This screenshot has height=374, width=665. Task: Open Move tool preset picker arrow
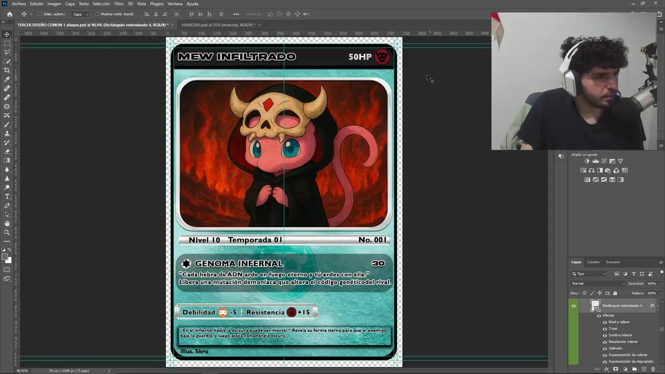point(31,14)
